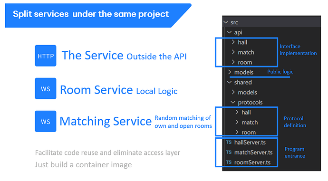
Task: Select the shared folder label
Action: [243, 82]
